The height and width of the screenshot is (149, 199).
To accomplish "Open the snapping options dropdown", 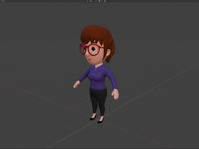I will click(102, 1).
